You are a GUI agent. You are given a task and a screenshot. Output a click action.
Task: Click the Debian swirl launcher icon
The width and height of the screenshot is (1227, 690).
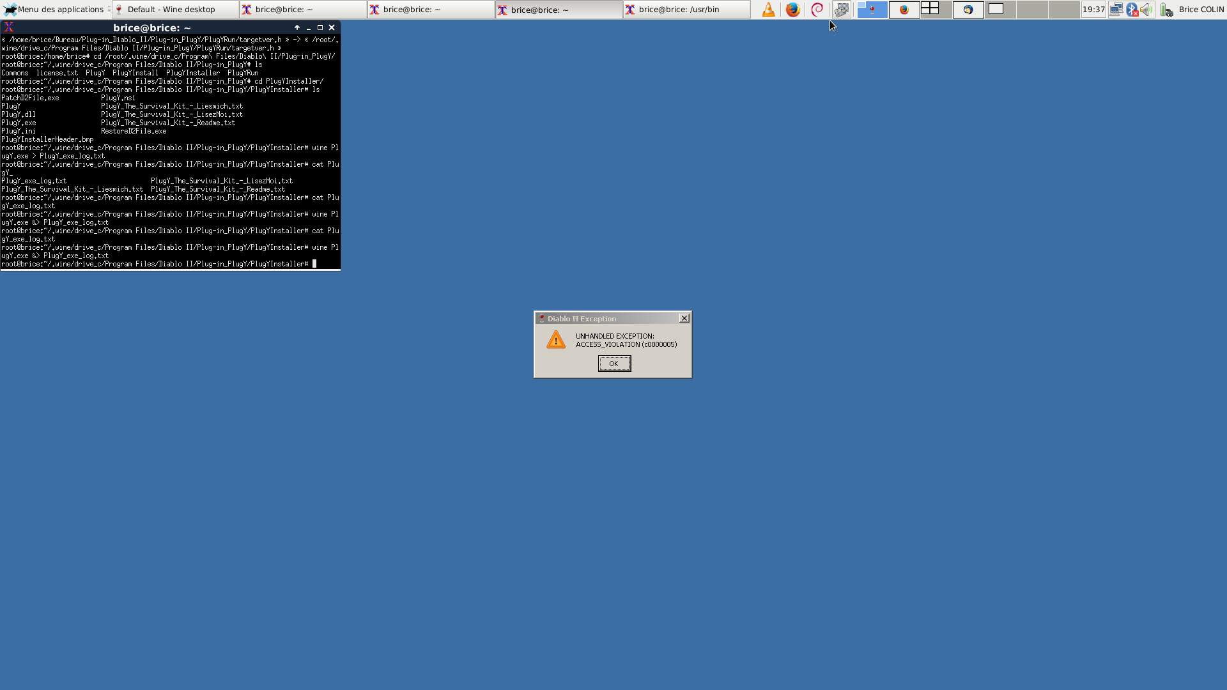point(817,10)
